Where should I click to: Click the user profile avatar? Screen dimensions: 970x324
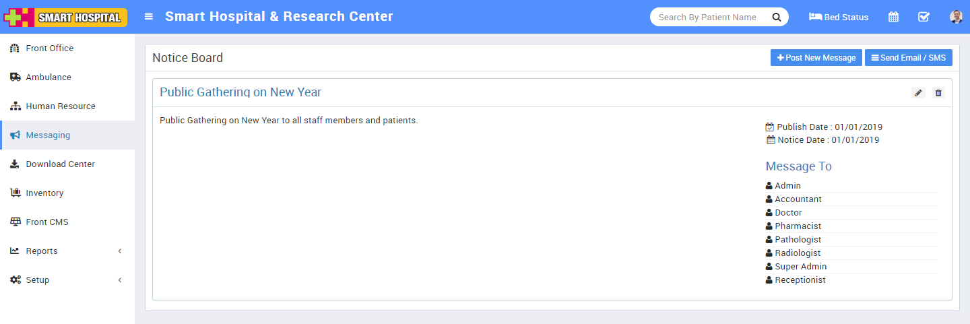coord(956,17)
